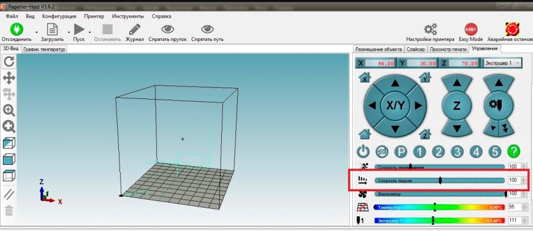Screen dimensions: 533x231
Task: Open the Экструдер 1 dropdown
Action: click(502, 63)
